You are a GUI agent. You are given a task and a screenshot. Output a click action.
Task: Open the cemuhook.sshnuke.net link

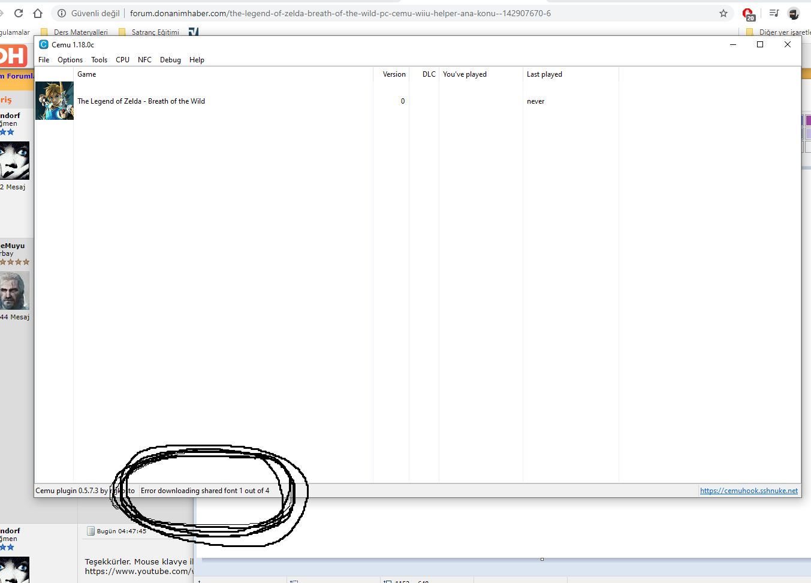pos(749,491)
